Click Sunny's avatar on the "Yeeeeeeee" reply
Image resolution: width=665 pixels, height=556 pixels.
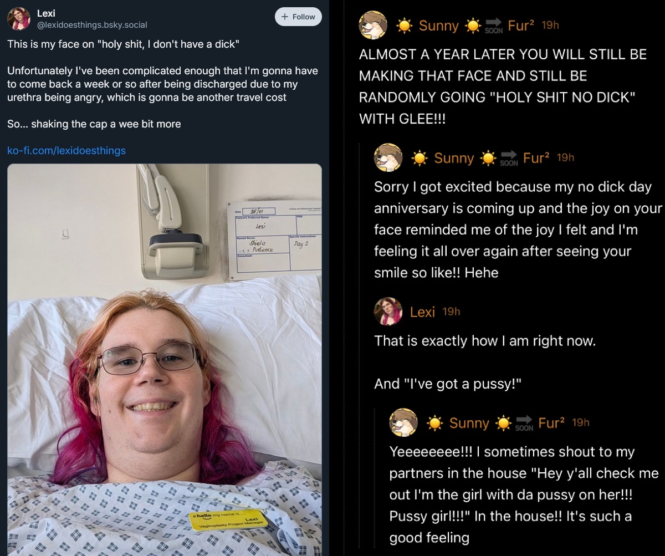[x=403, y=423]
